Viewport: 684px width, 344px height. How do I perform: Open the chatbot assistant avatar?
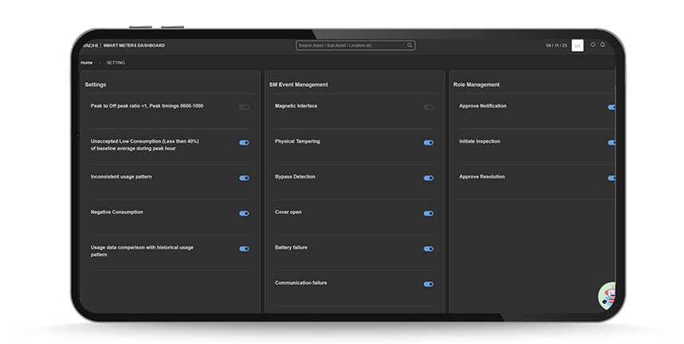[x=607, y=296]
